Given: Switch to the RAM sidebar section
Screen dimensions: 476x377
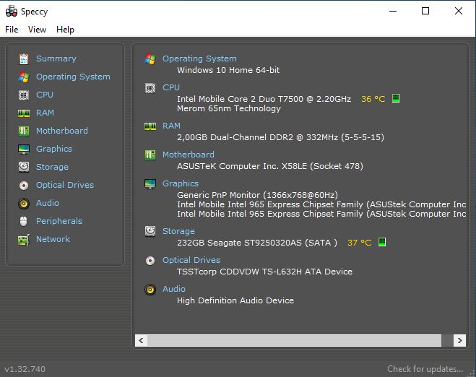Looking at the screenshot, I should tap(45, 113).
